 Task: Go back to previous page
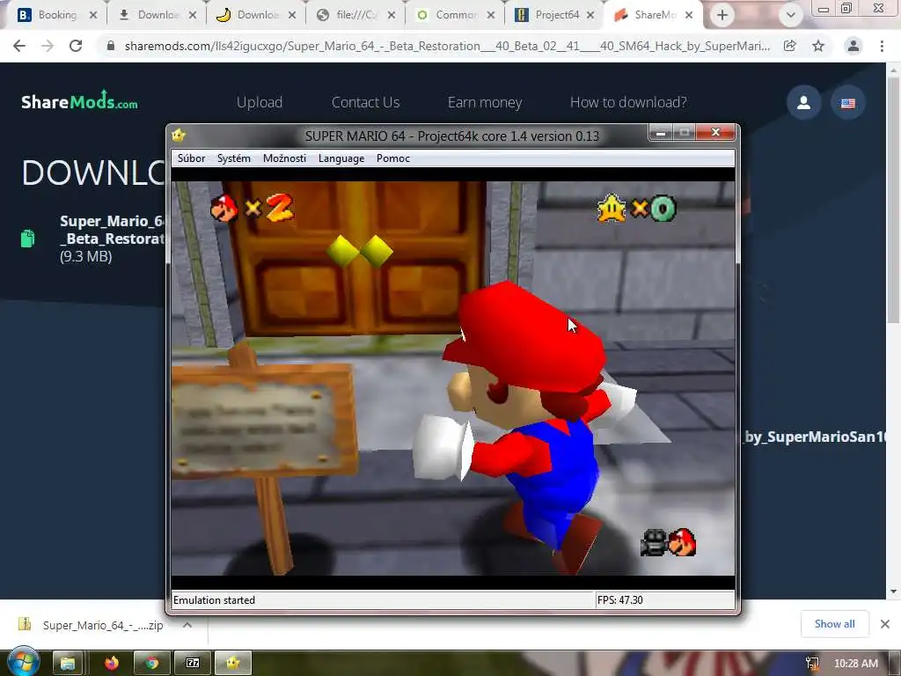coord(19,46)
